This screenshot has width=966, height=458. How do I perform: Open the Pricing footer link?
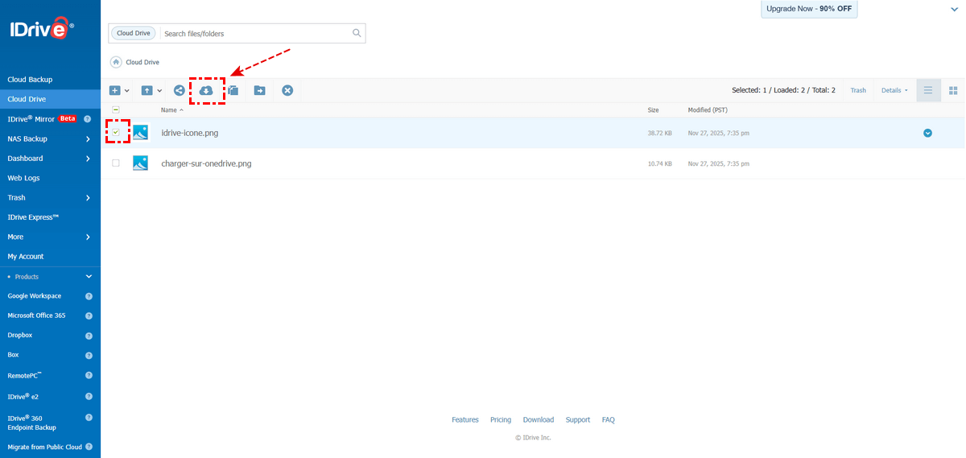(501, 419)
